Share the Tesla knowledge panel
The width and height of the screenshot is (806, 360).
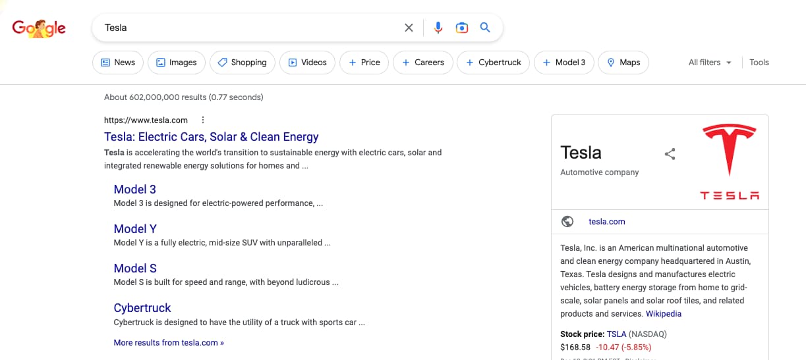670,154
